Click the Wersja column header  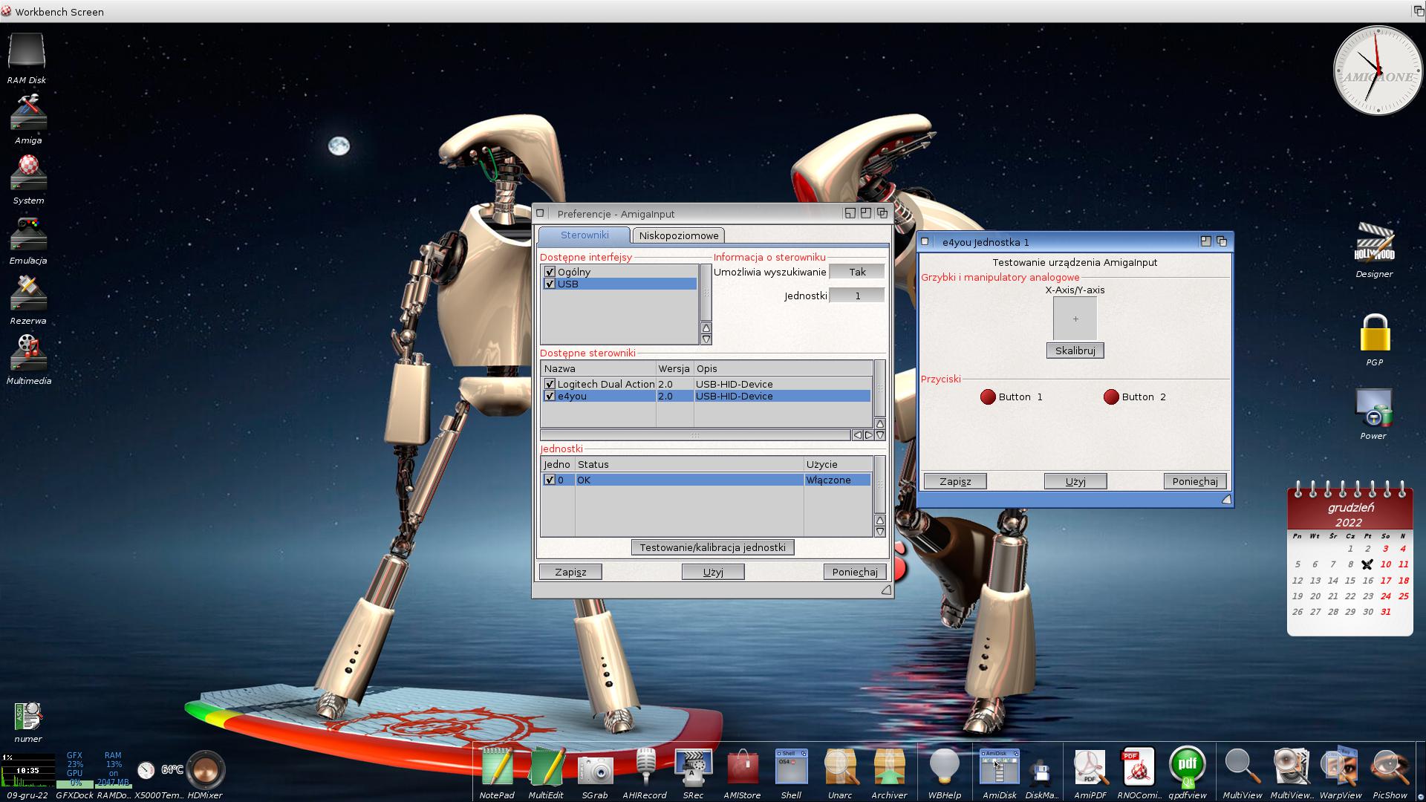pos(674,368)
